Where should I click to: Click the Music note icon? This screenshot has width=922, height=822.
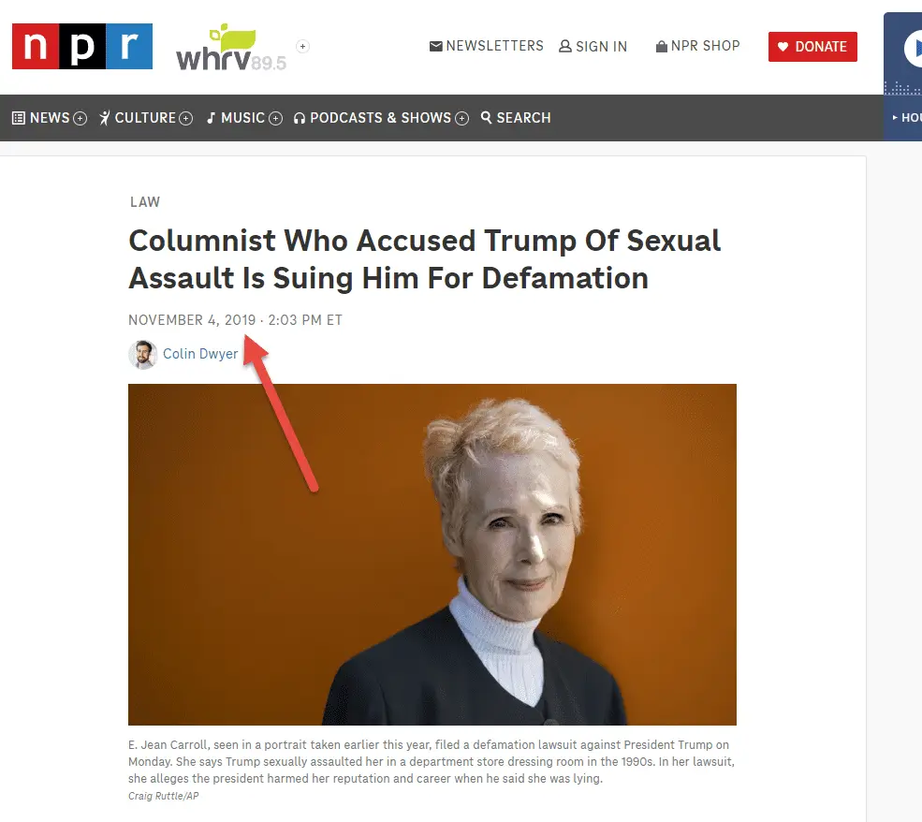tap(212, 118)
